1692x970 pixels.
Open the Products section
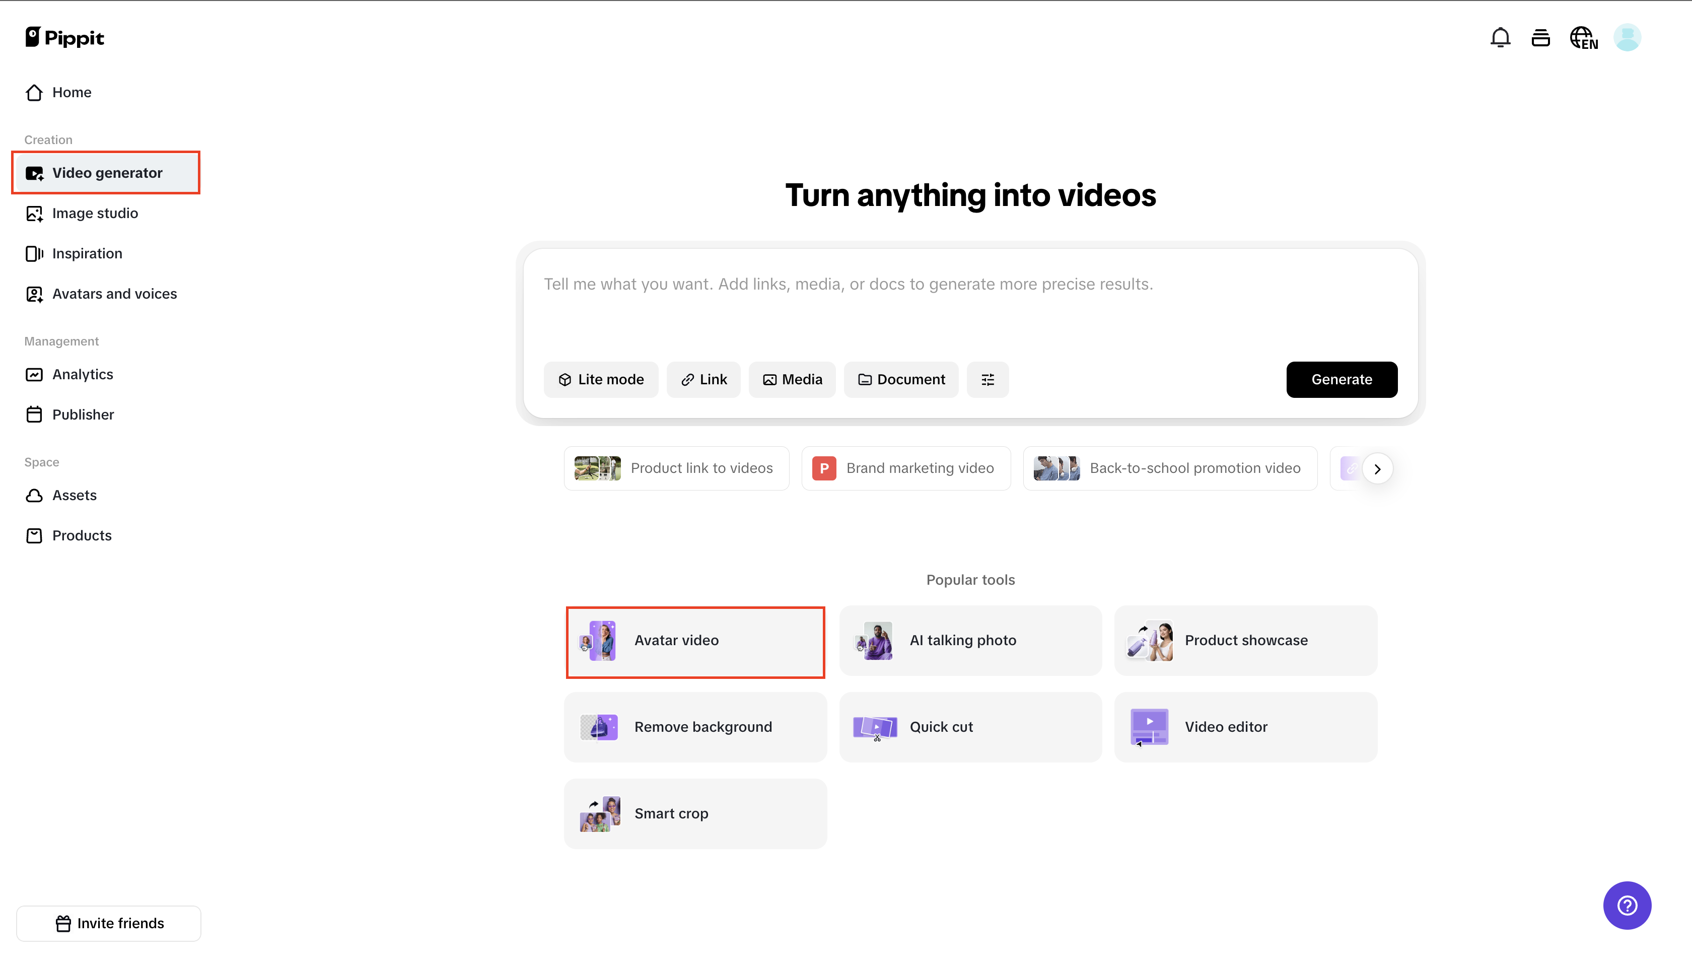[82, 535]
